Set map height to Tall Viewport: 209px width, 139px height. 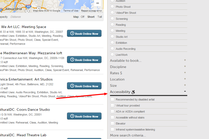[99, 17]
